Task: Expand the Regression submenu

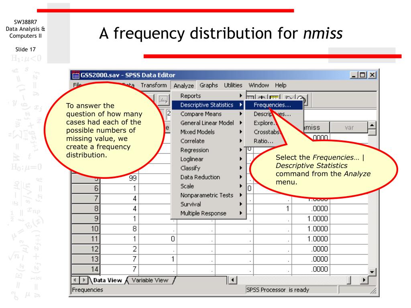Action: click(208, 150)
